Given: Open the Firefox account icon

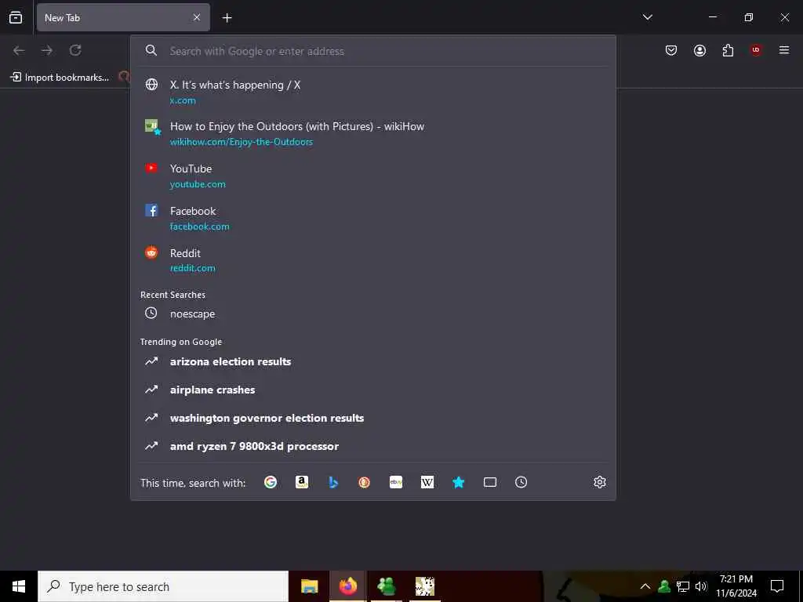Looking at the screenshot, I should 699,50.
